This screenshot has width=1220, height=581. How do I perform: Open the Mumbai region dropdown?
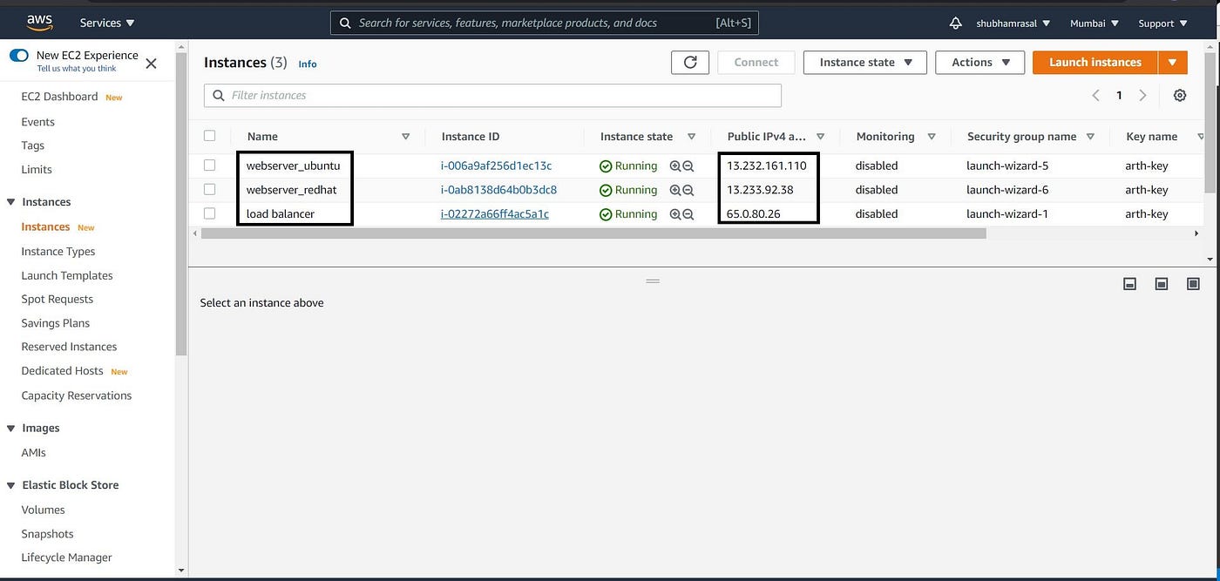coord(1095,24)
